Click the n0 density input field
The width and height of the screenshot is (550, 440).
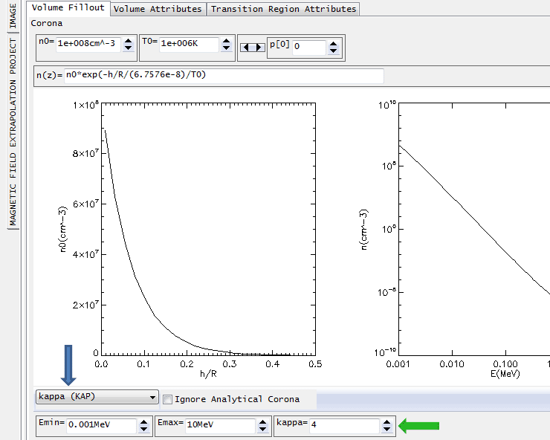pos(88,44)
